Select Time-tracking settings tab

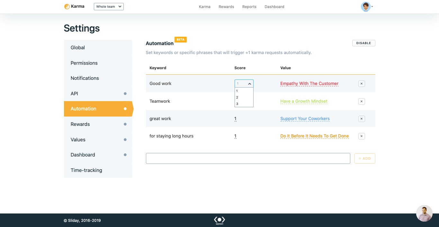tap(98, 170)
